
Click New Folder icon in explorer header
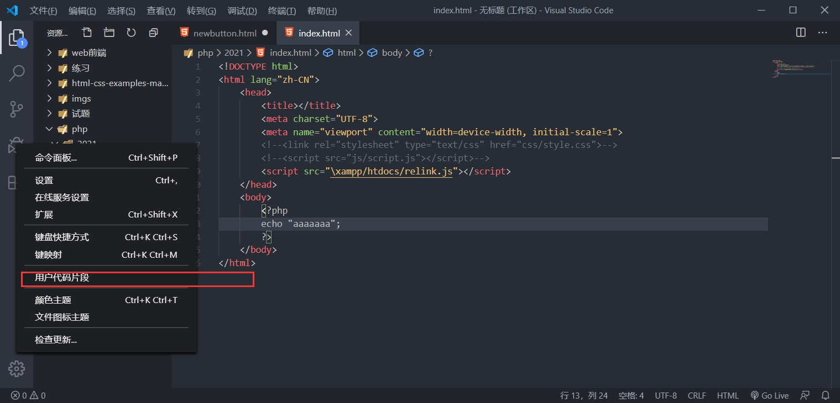pos(109,33)
